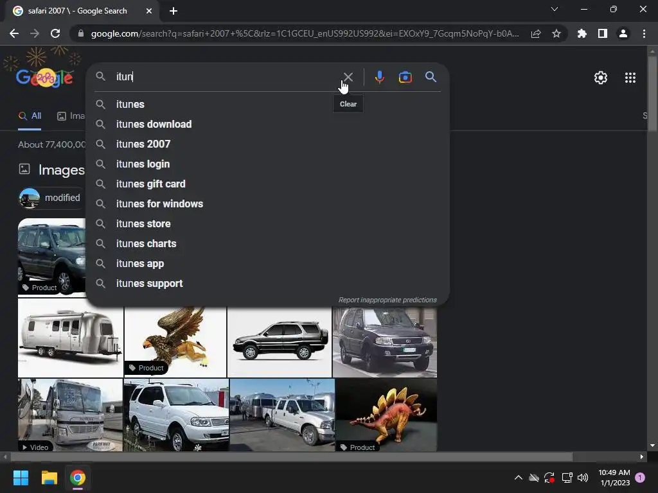Start voice search with microphone icon
Image resolution: width=658 pixels, height=493 pixels.
click(379, 77)
